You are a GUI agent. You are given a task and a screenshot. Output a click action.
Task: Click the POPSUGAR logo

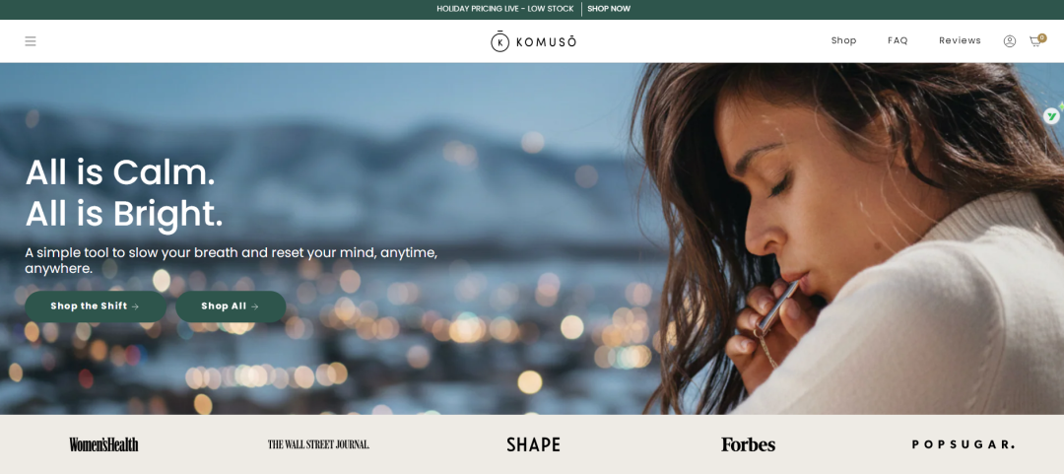(963, 444)
